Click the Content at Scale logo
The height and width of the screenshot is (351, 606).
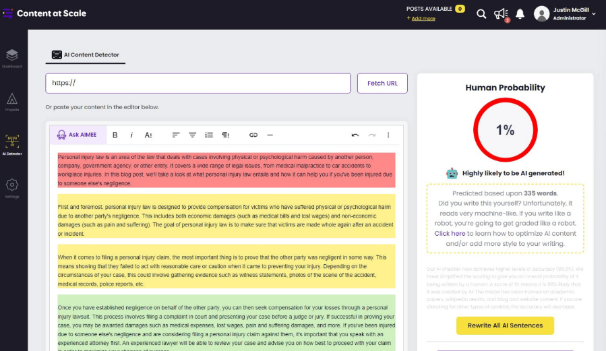pos(44,13)
